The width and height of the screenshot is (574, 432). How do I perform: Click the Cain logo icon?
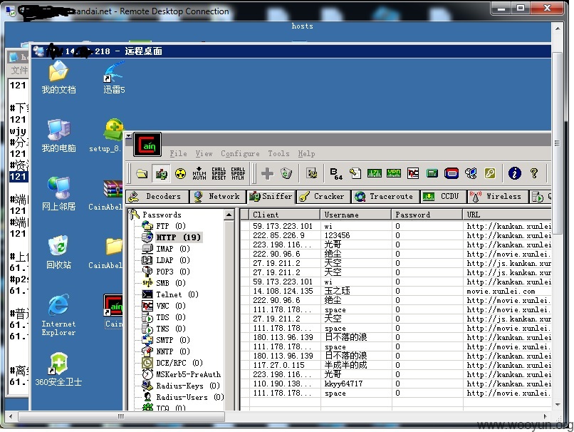click(x=147, y=145)
